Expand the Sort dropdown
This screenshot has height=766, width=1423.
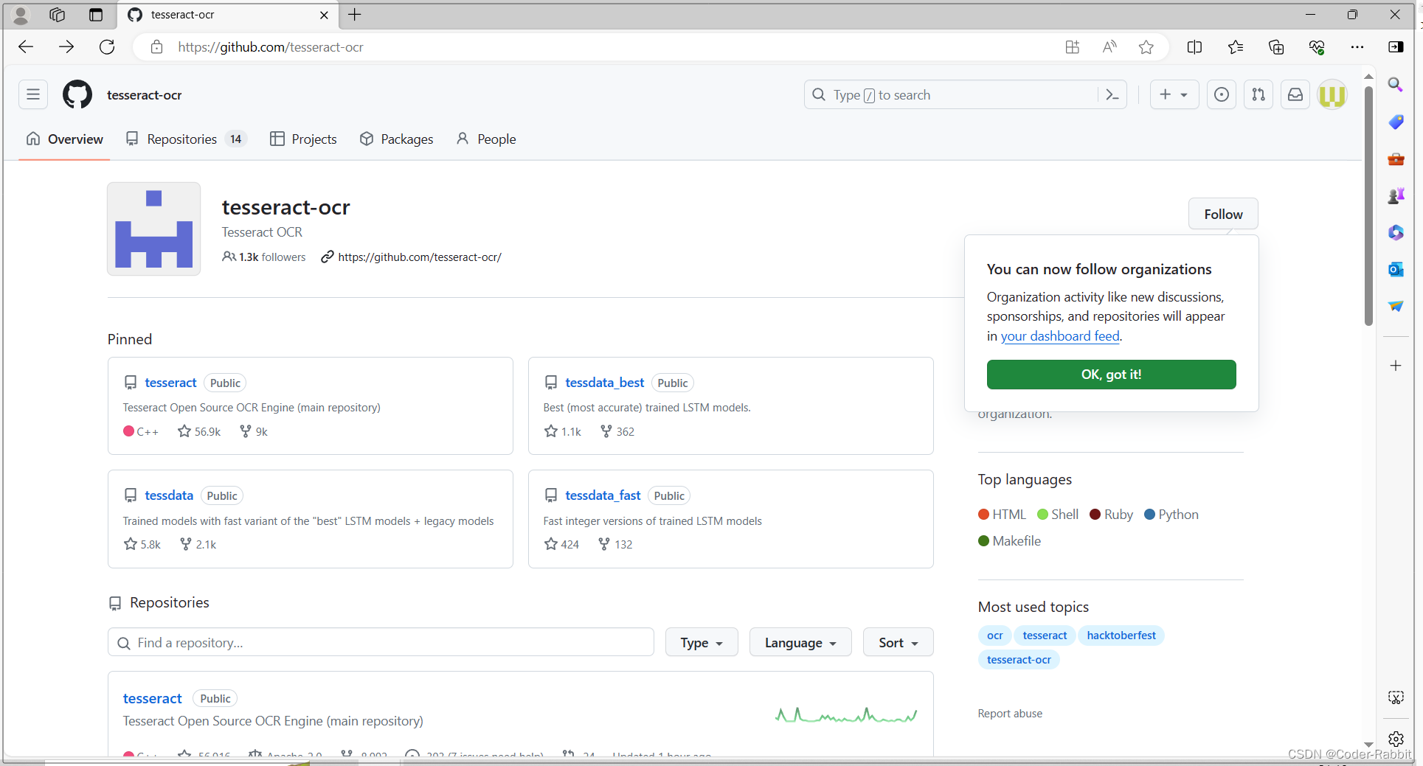898,642
